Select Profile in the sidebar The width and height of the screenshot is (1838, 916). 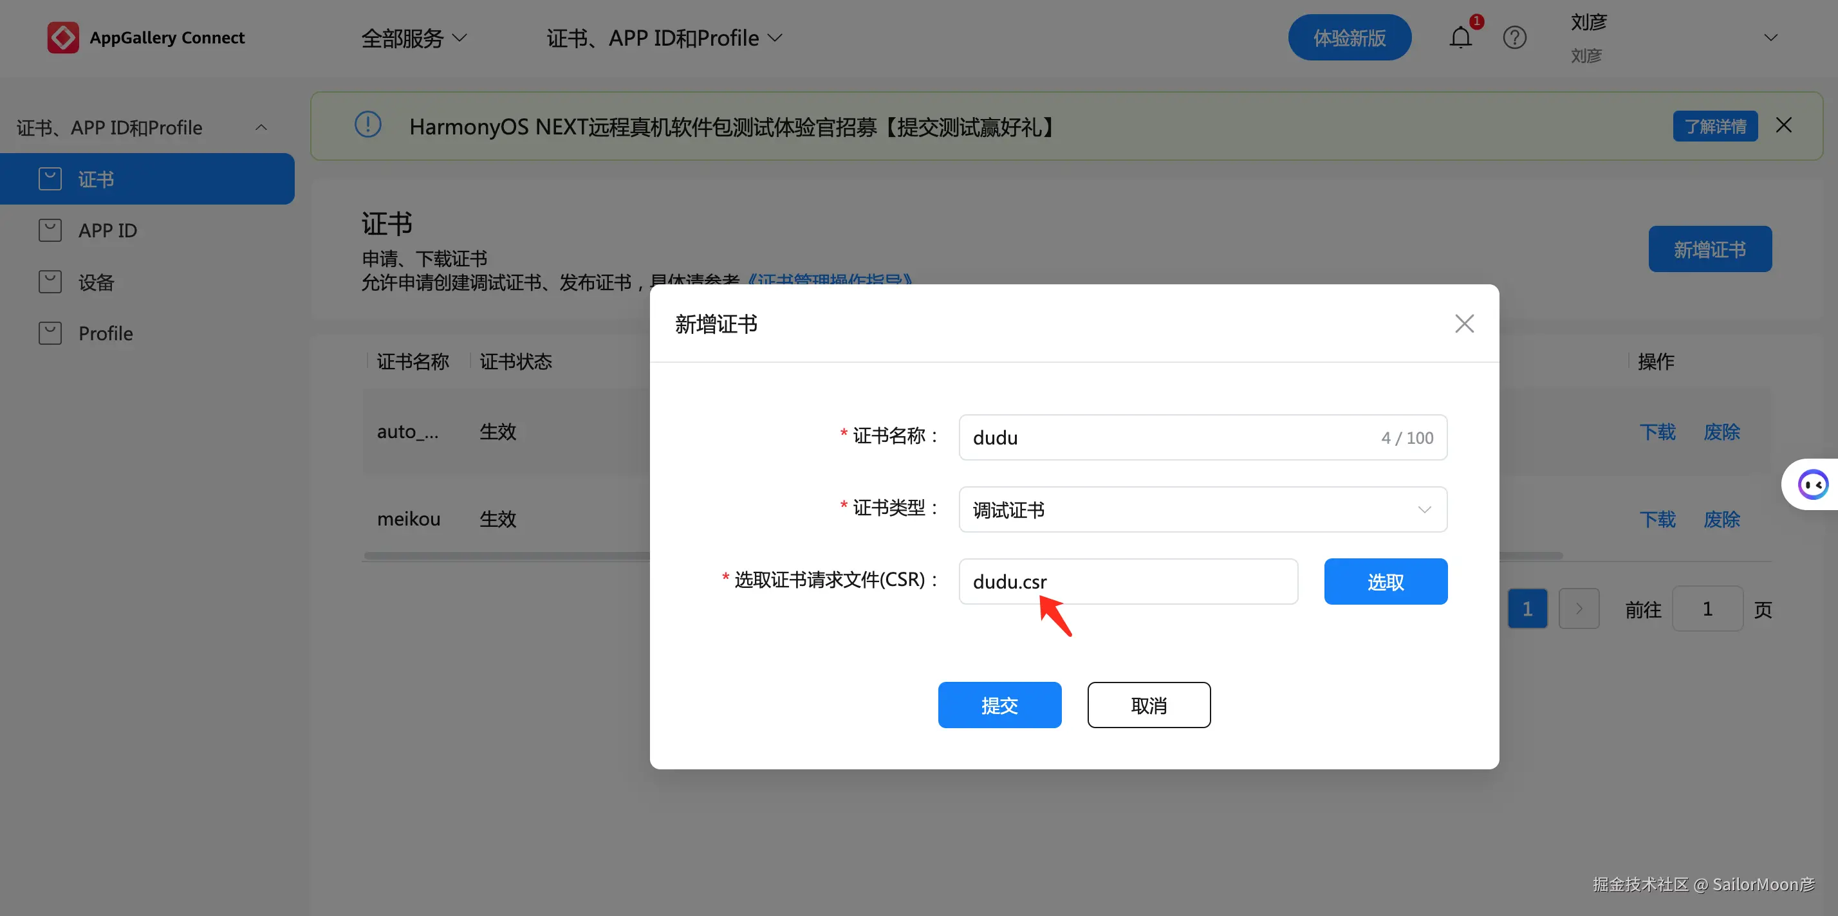[105, 333]
